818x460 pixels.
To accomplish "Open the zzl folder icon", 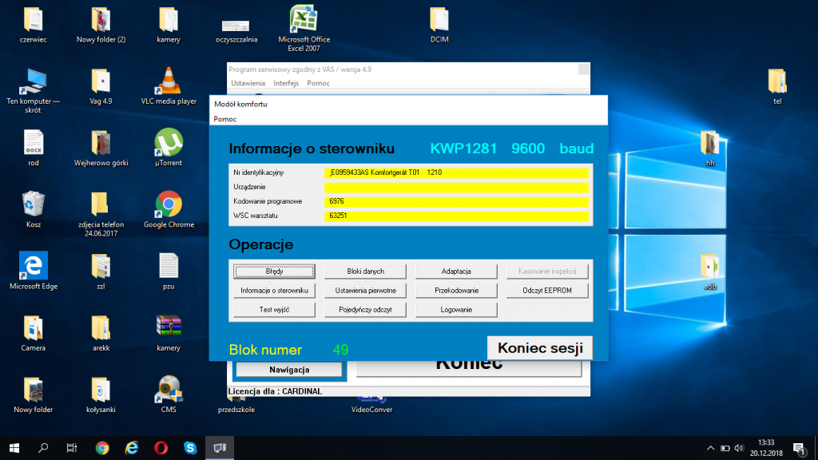I will click(x=101, y=266).
